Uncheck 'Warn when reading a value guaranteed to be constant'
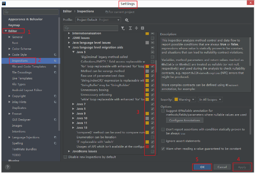The width and height of the screenshot is (255, 173). coord(163,149)
